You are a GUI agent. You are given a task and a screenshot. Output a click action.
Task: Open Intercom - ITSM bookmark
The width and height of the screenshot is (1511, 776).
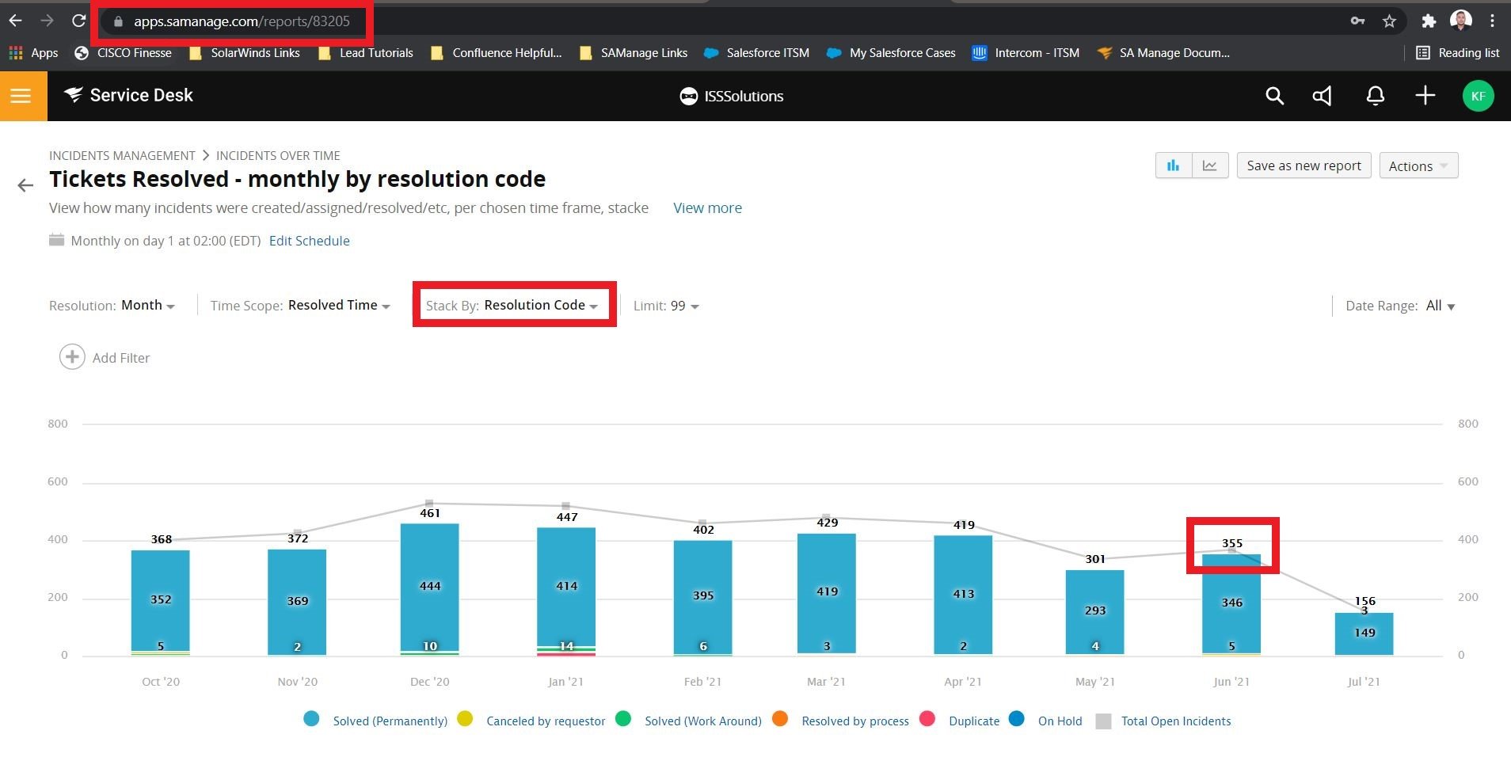tap(1026, 53)
